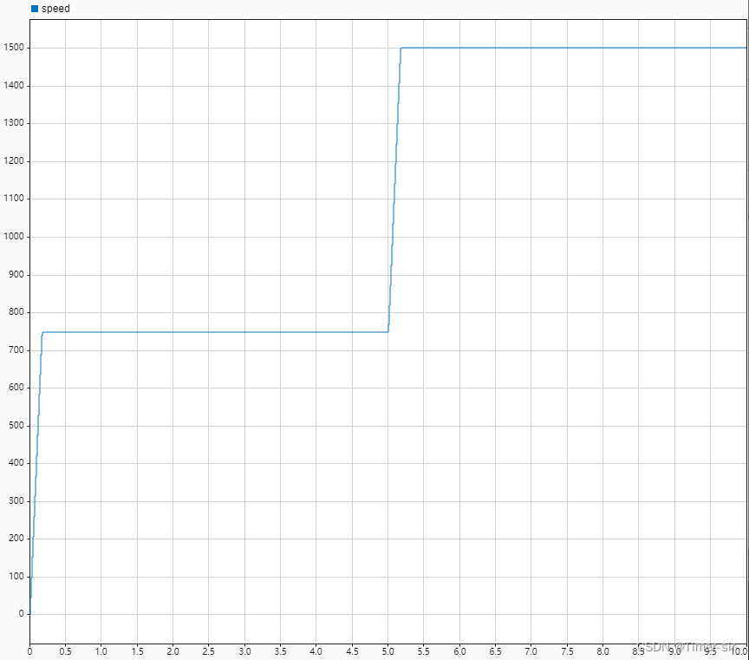Screen dimensions: 749x660
Task: Click the 800 y-axis tick label
Action: click(x=16, y=312)
